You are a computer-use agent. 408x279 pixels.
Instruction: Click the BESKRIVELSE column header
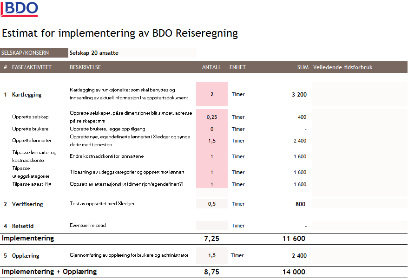pyautogui.click(x=85, y=67)
